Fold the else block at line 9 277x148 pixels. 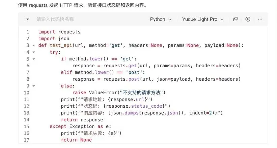[x=33, y=86]
